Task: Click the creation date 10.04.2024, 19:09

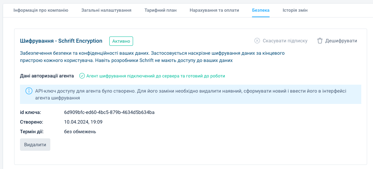Action: [83, 122]
